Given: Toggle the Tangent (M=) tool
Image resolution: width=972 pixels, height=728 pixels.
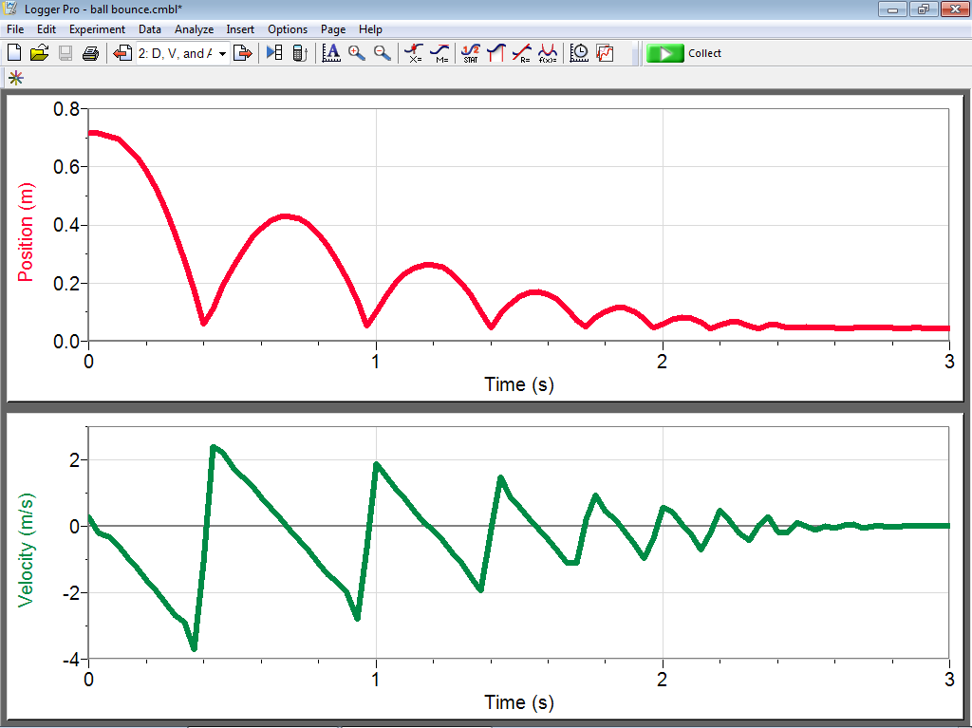Looking at the screenshot, I should tap(439, 53).
